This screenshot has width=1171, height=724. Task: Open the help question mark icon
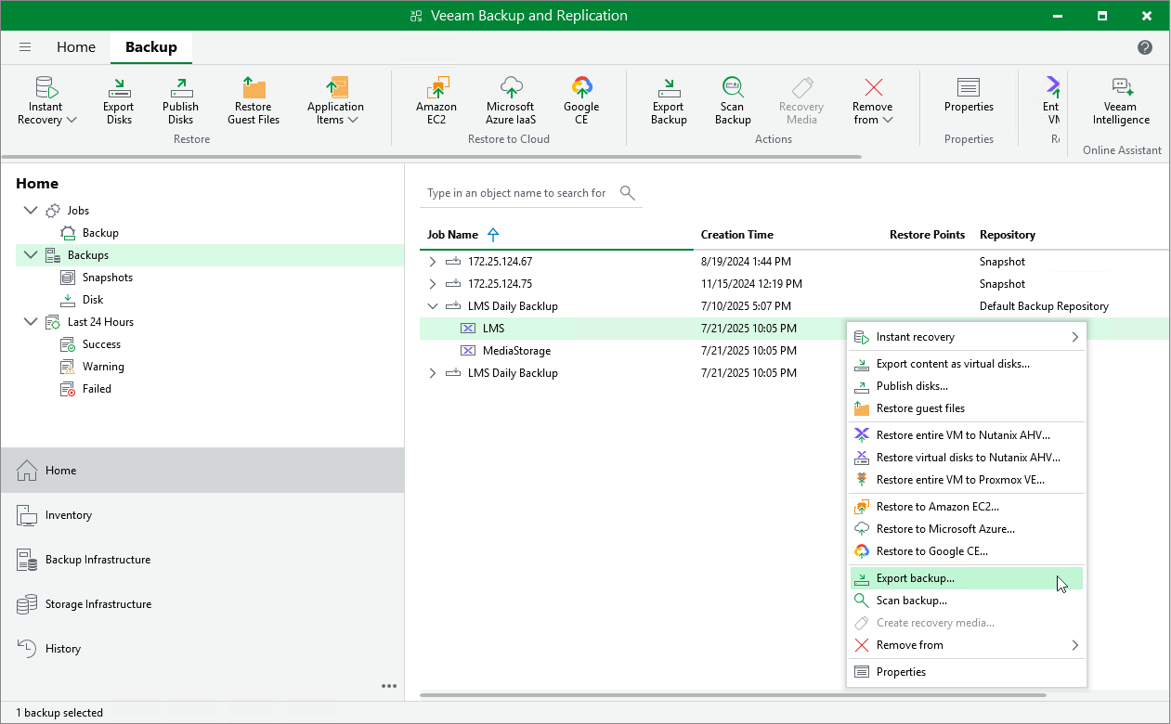[1145, 47]
